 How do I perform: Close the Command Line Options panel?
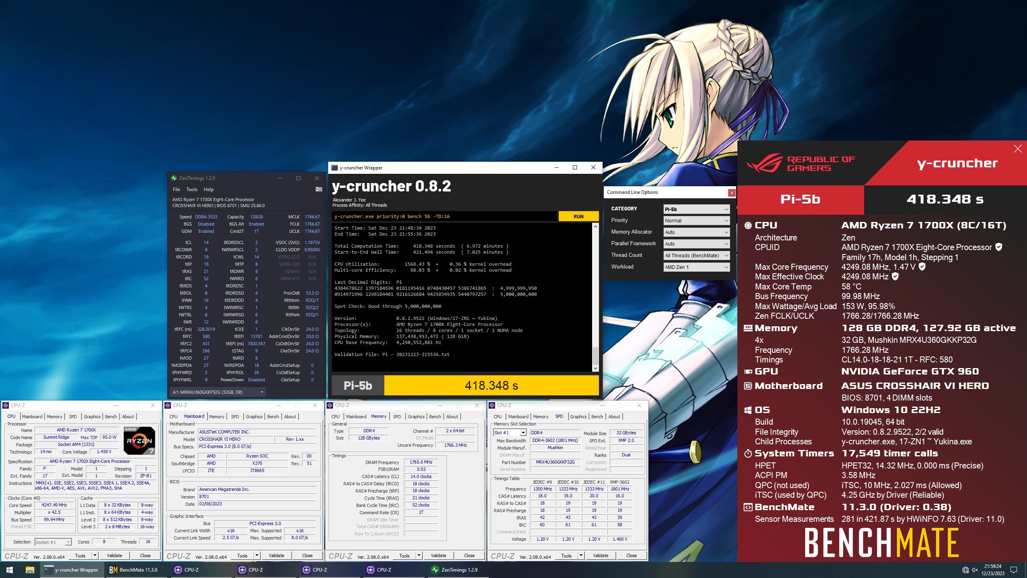tap(732, 193)
